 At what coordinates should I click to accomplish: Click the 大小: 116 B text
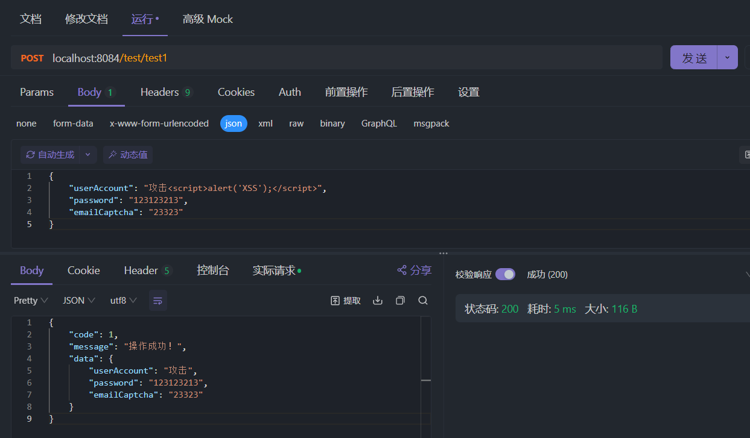coord(611,309)
